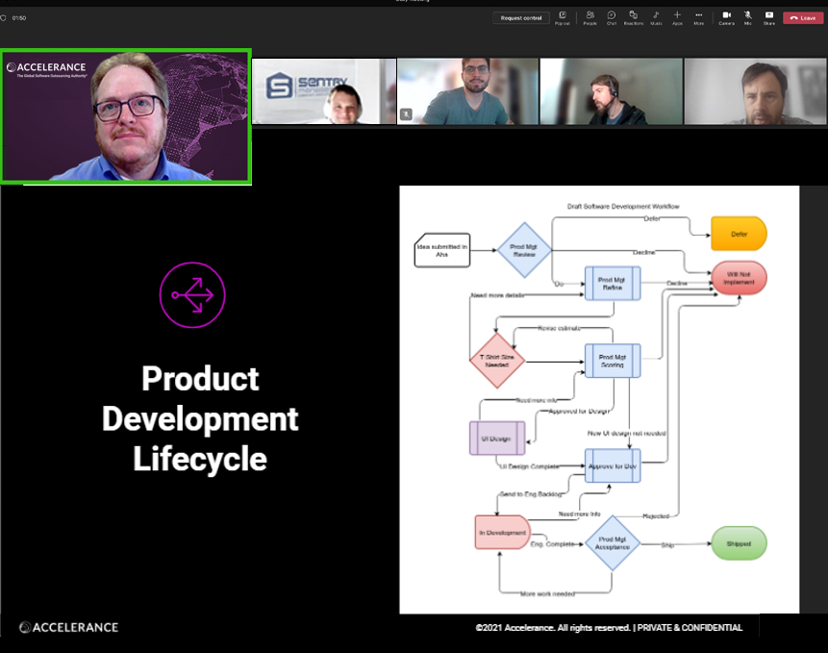Click the UI Design Complete label
Screen dimensions: 828x653
529,466
